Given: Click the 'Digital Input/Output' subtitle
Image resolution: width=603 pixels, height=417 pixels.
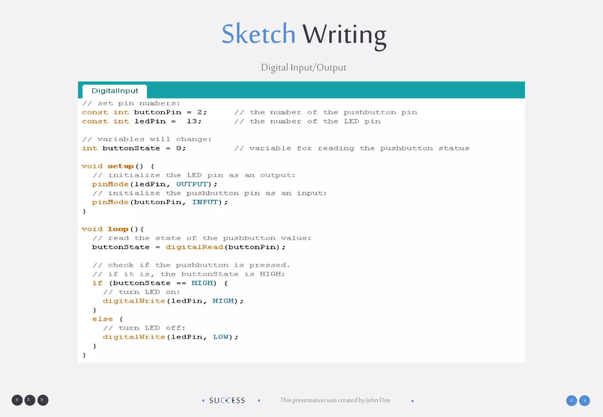Looking at the screenshot, I should tap(304, 67).
